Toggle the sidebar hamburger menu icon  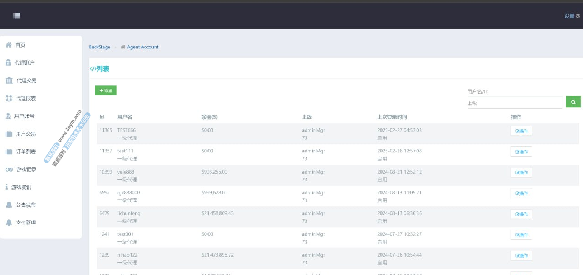point(17,16)
